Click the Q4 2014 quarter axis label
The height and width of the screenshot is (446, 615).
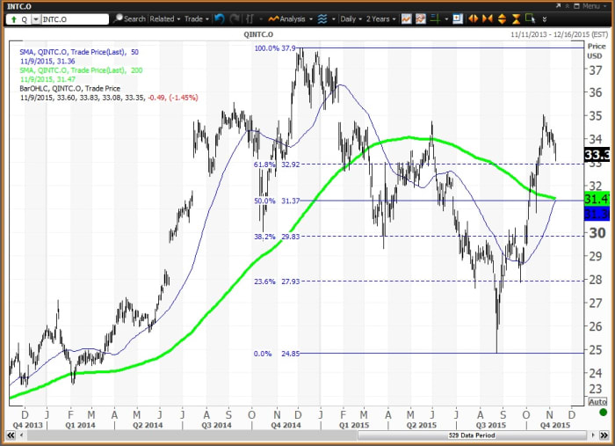tap(286, 425)
